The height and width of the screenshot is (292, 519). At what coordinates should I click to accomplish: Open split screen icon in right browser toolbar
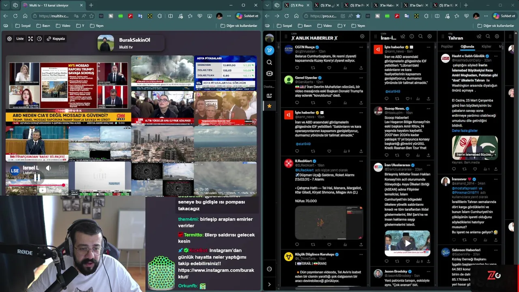pos(437,16)
